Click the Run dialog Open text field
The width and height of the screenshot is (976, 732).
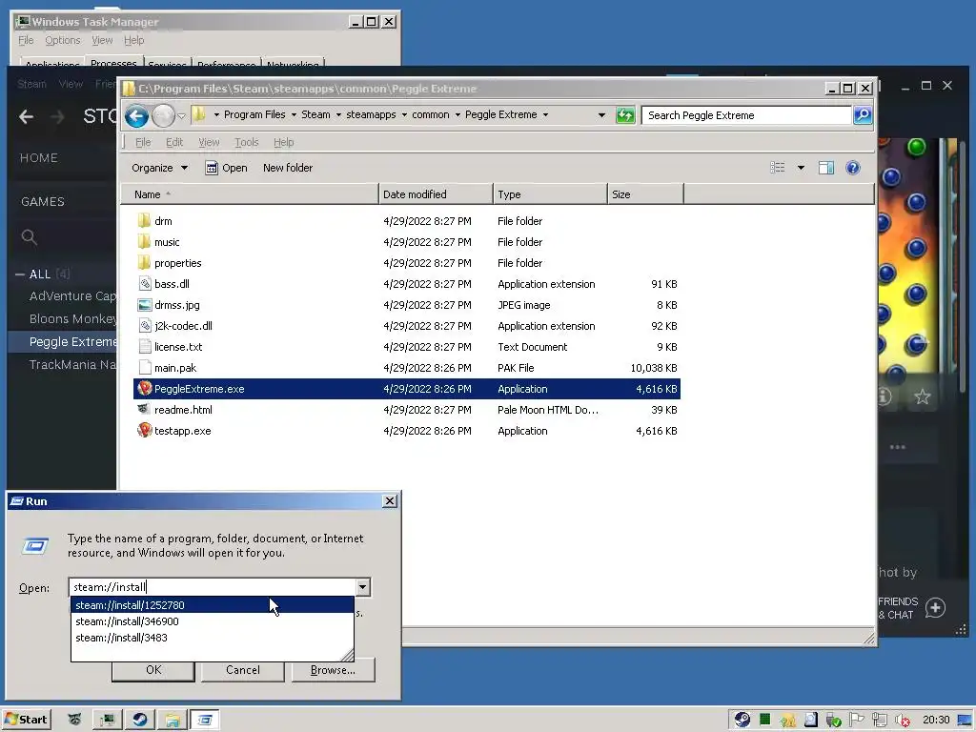(x=212, y=587)
